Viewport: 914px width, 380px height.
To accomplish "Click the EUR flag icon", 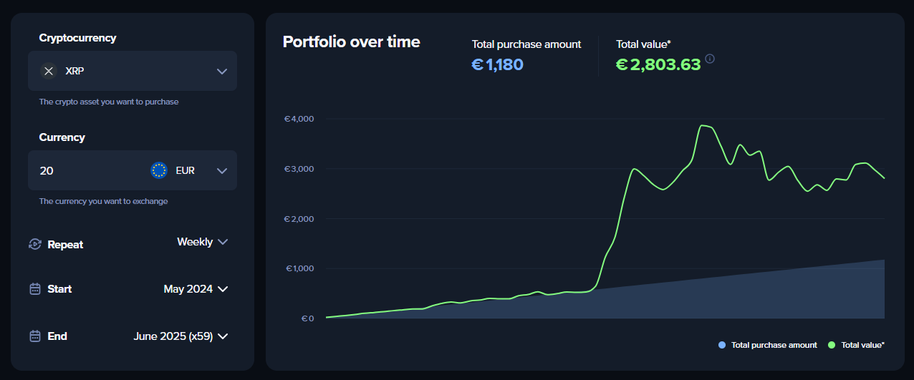I will point(159,170).
